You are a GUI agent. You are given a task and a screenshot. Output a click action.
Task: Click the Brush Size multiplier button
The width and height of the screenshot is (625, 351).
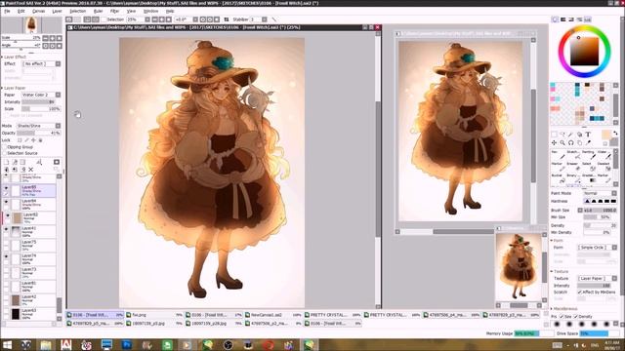tap(580, 211)
